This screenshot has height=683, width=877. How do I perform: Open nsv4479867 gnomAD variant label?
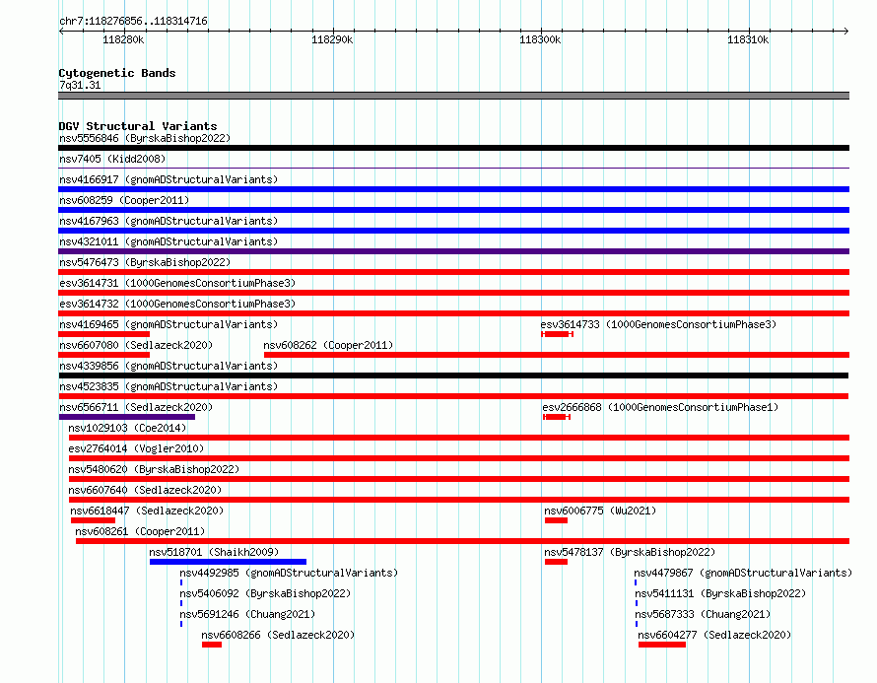point(743,573)
